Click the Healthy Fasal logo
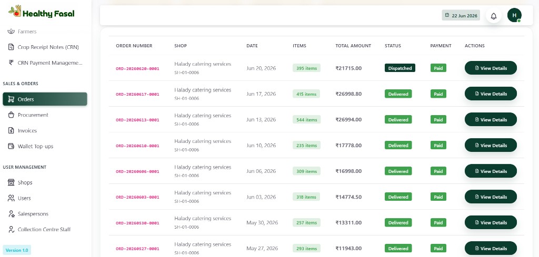 tap(42, 13)
